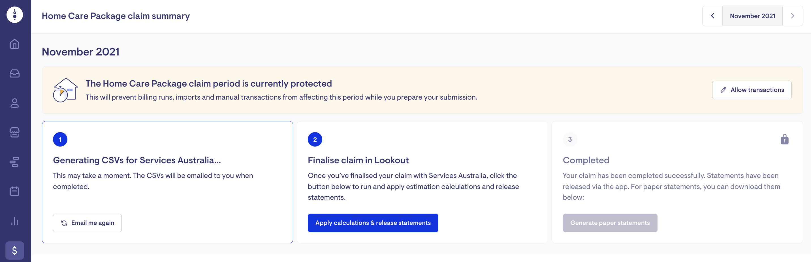811x262 pixels.
Task: Click Apply calculations & release statements
Action: [373, 223]
